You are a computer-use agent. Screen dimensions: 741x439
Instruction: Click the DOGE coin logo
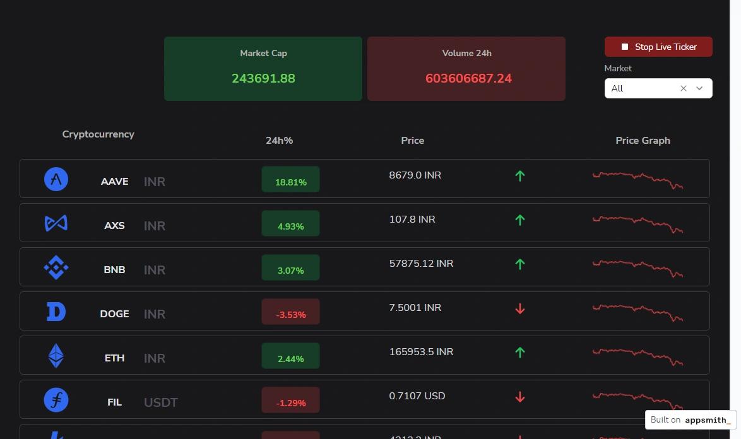56,312
